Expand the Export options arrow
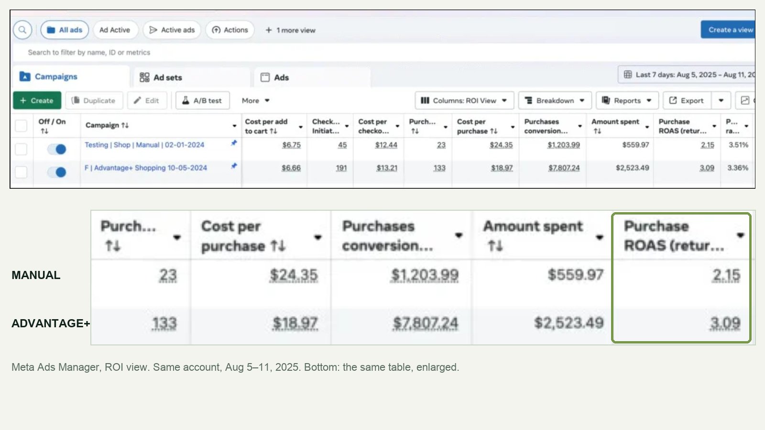 point(721,100)
